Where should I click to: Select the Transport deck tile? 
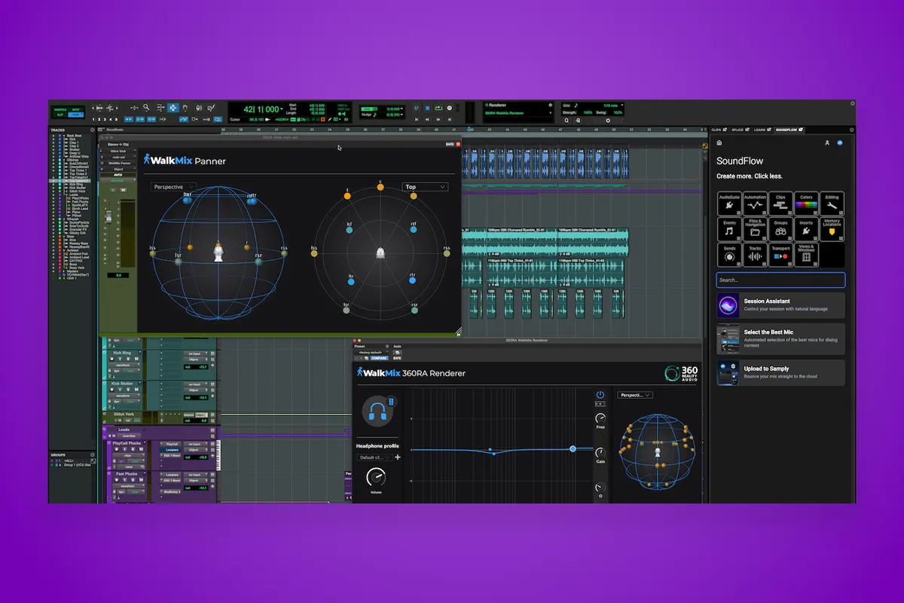pyautogui.click(x=780, y=255)
